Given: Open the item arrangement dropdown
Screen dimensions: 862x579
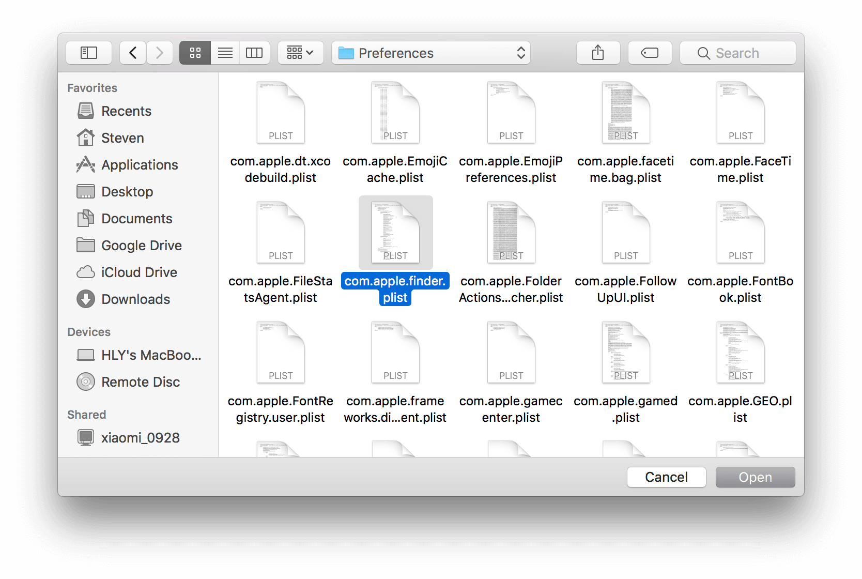Looking at the screenshot, I should pos(300,53).
